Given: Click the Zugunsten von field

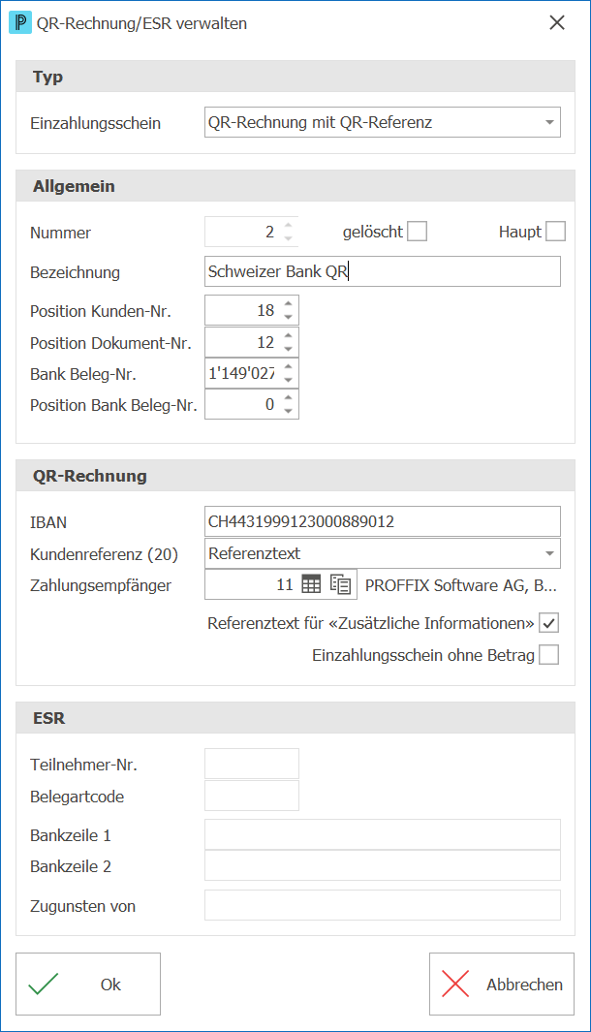Looking at the screenshot, I should (383, 905).
